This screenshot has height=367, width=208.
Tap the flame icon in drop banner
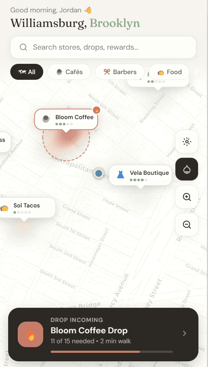click(x=30, y=334)
